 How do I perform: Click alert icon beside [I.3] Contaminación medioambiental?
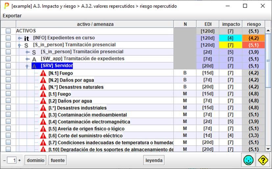[x=43, y=115]
